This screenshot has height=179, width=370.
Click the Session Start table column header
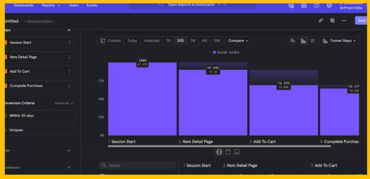(x=197, y=166)
